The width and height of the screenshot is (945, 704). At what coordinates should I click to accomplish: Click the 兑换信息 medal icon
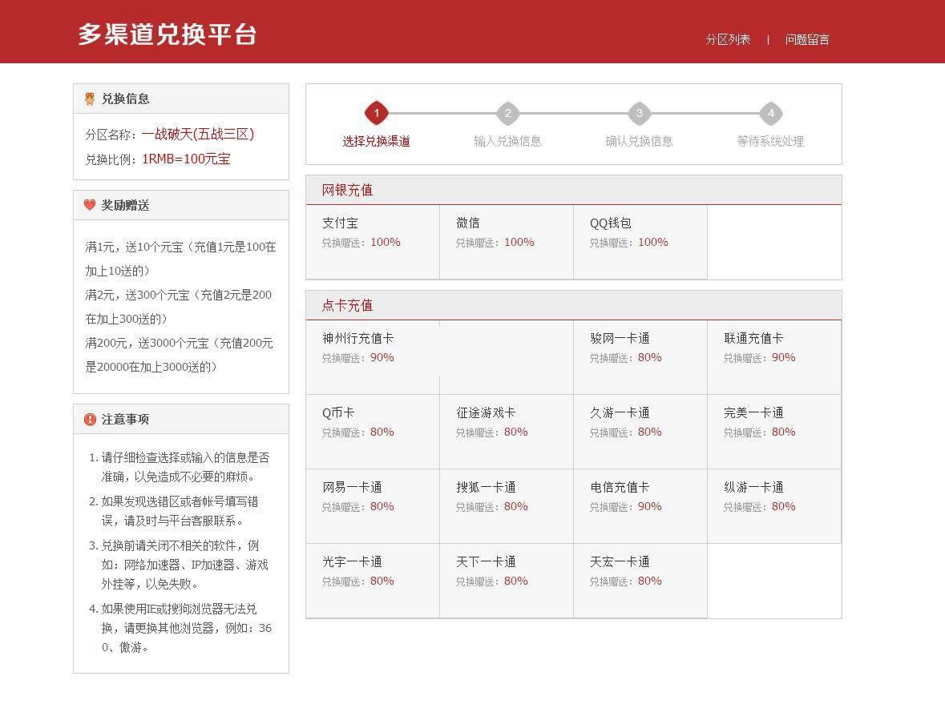click(90, 99)
